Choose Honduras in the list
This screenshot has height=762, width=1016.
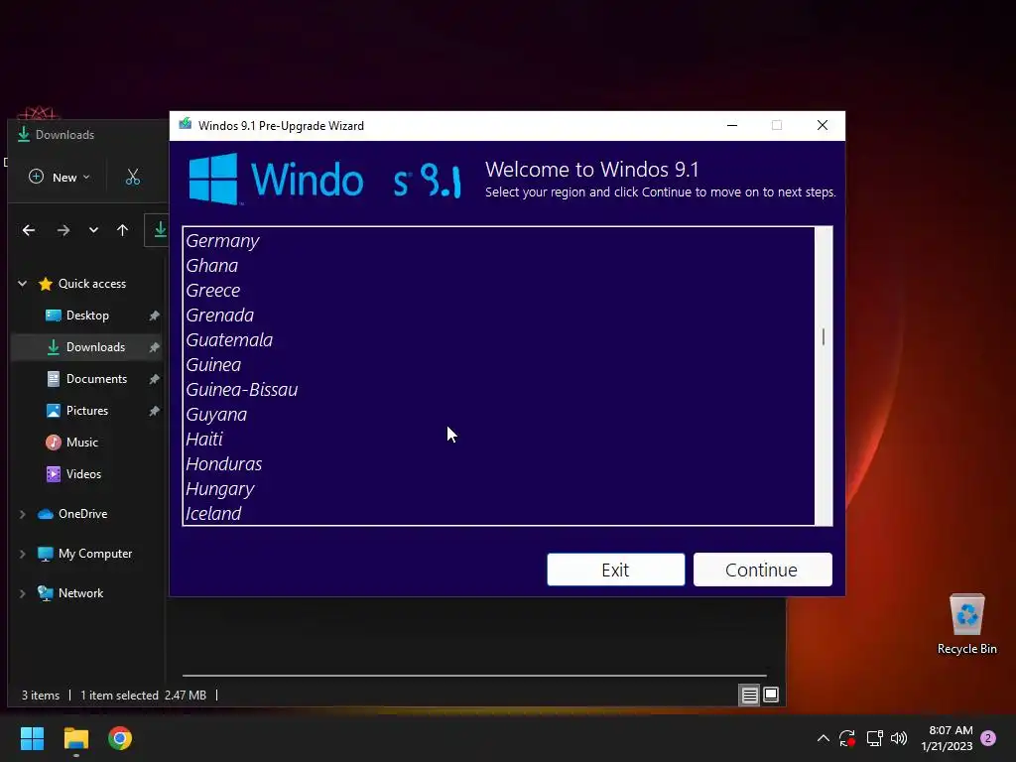498,464
